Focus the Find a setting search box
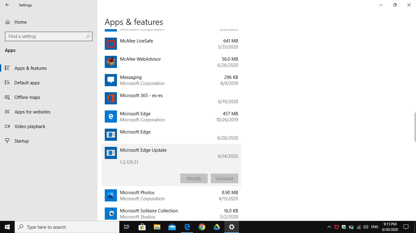Image resolution: width=416 pixels, height=233 pixels. point(49,36)
